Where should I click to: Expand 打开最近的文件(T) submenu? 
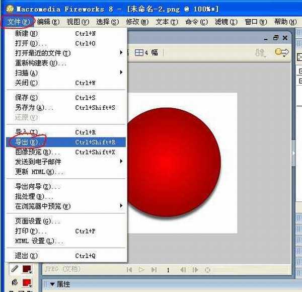66,53
